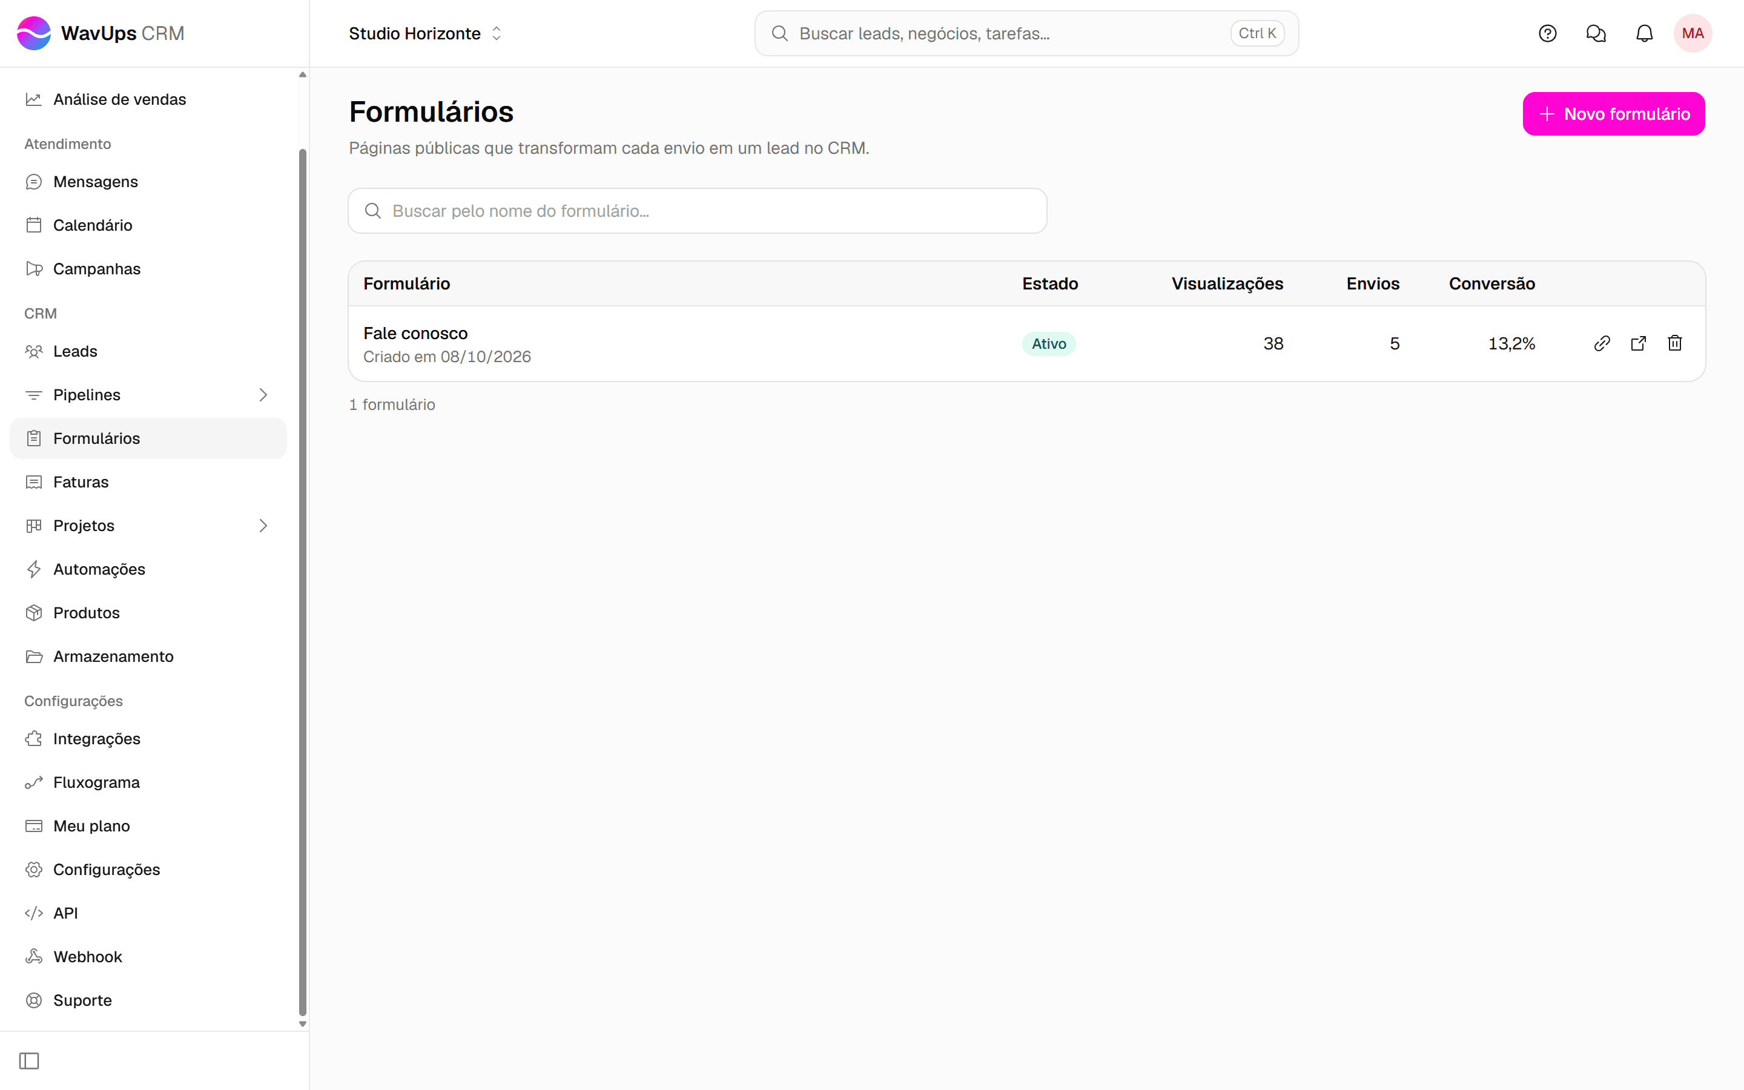Copy link icon for Fale conosco form
This screenshot has height=1090, width=1744.
pos(1601,343)
